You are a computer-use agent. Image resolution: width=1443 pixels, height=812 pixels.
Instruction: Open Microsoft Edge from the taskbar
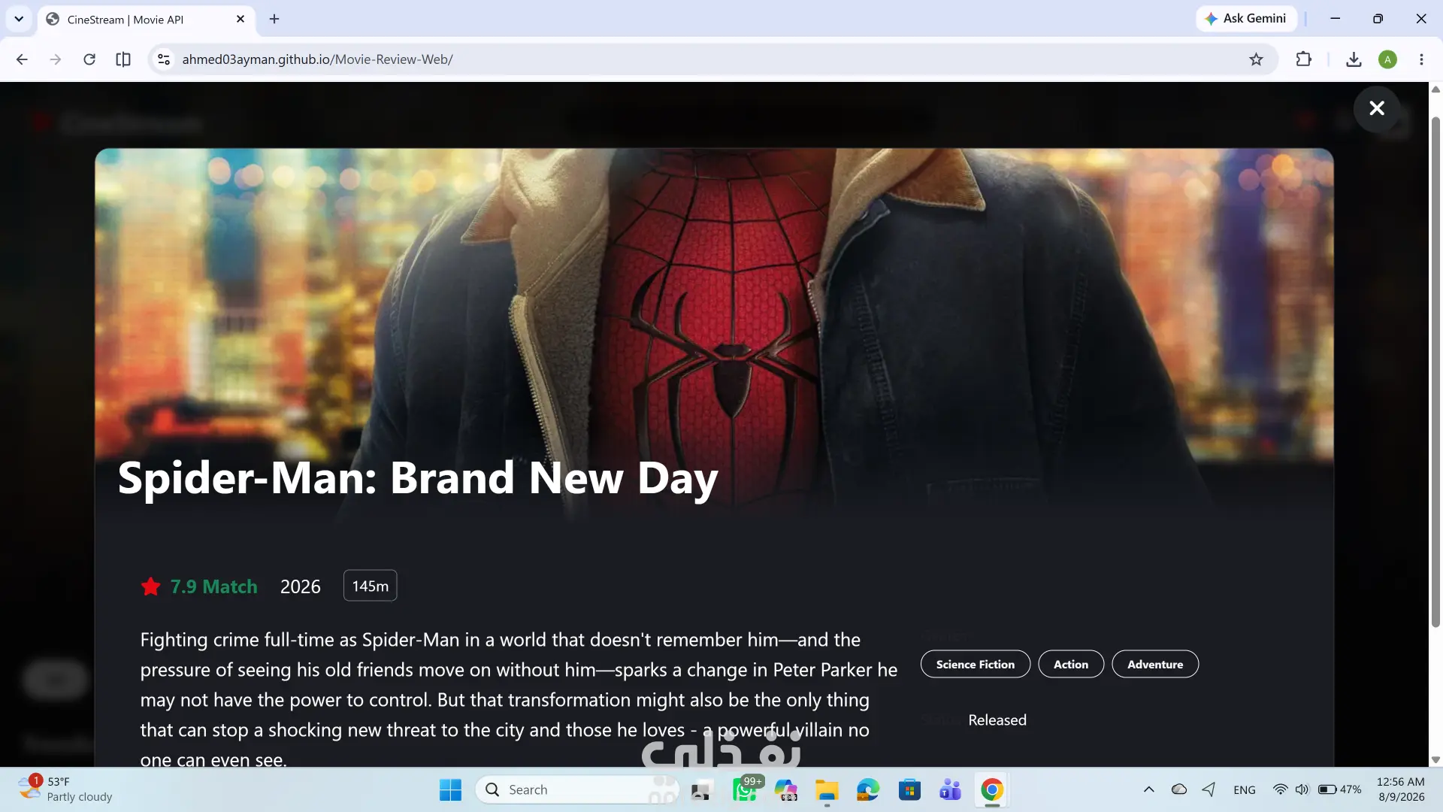868,789
